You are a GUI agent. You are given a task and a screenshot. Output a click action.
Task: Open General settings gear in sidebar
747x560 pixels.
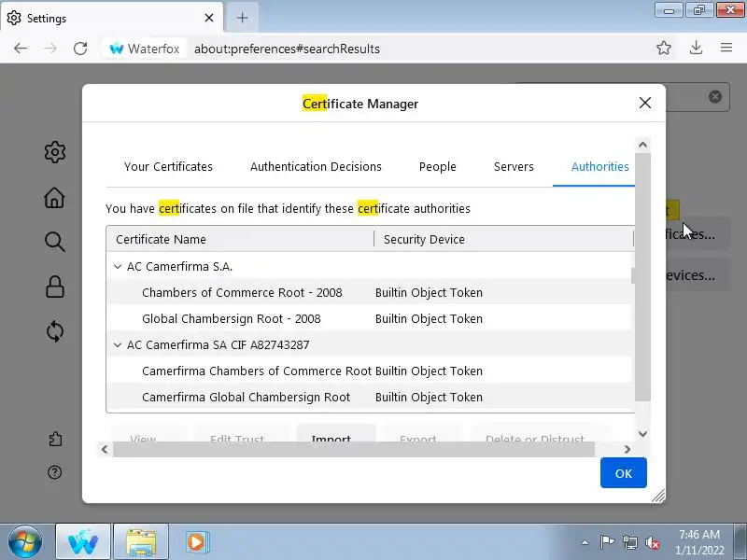coord(55,152)
